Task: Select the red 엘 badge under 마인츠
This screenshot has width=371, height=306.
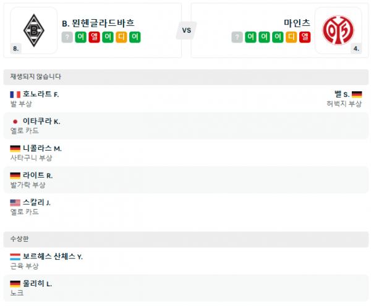Action: click(x=305, y=37)
